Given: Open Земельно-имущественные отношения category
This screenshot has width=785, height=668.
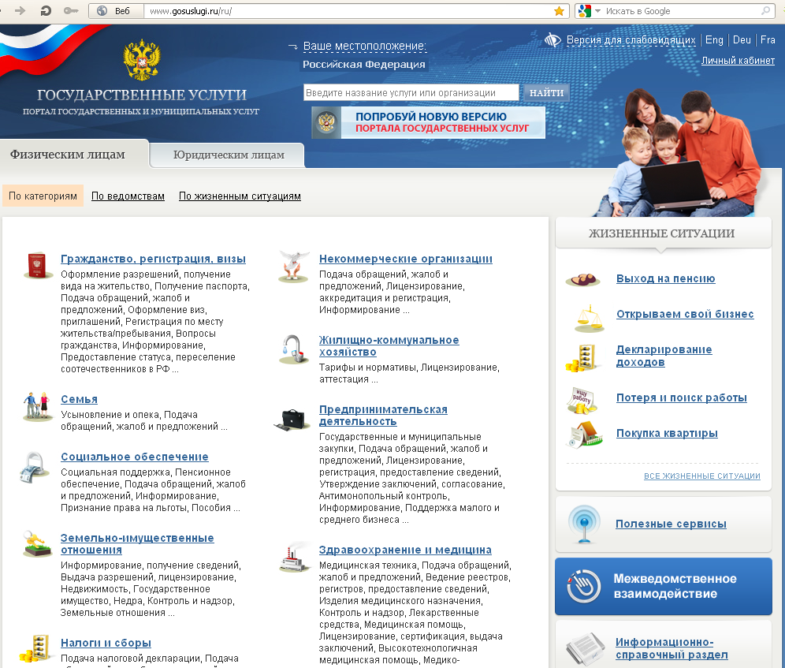Looking at the screenshot, I should [x=137, y=543].
